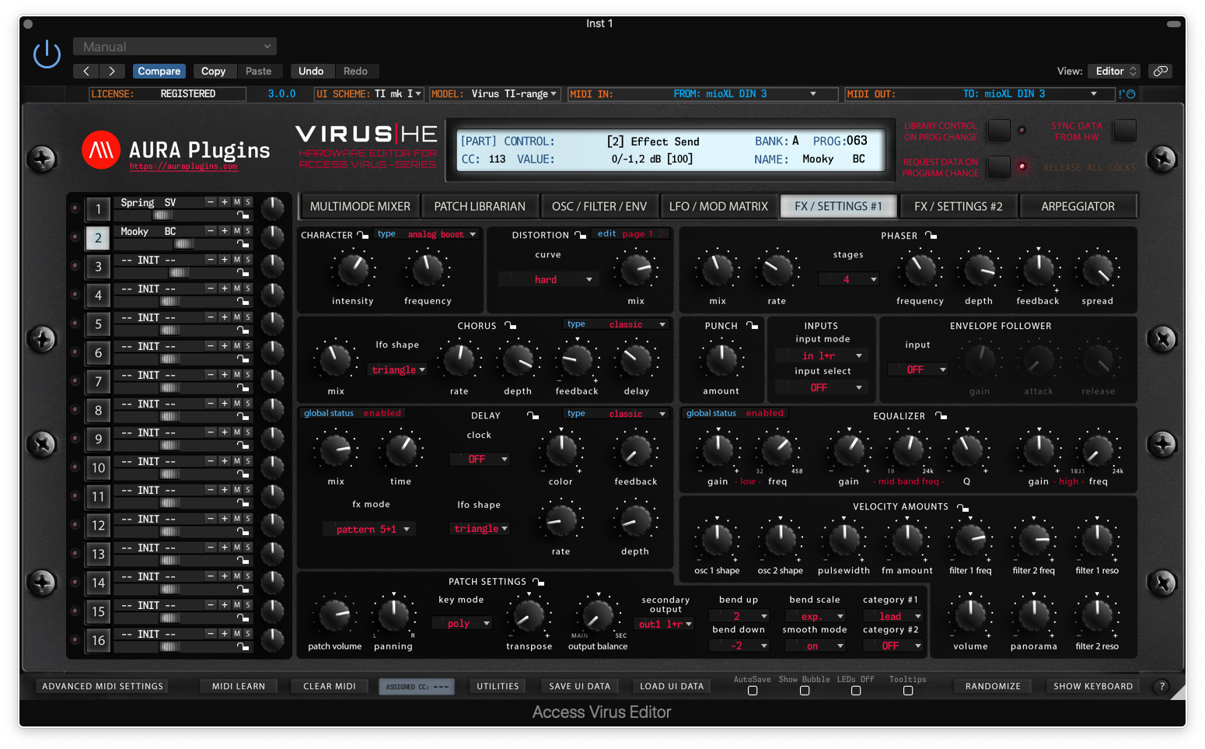Open the ARPEGGIATOR tab

[1078, 206]
